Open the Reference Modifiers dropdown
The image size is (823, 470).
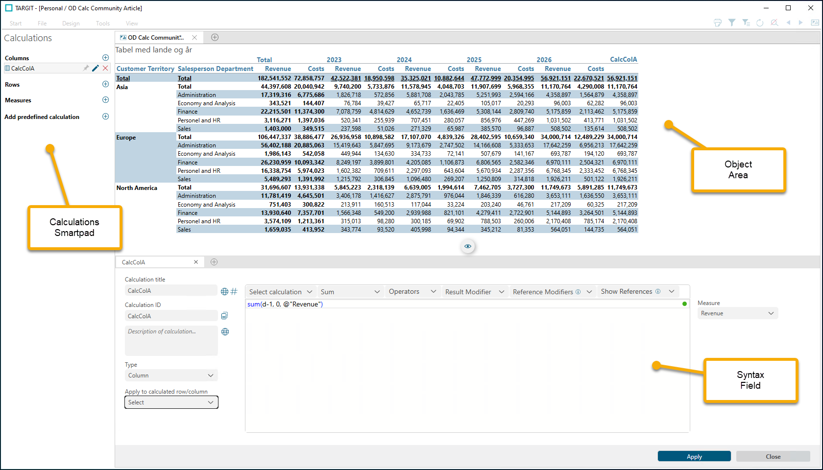(553, 292)
